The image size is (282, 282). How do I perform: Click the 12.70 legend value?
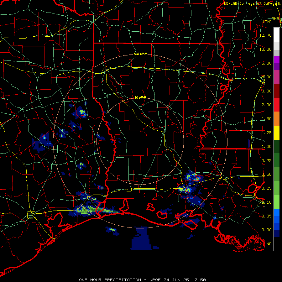pos(266,35)
